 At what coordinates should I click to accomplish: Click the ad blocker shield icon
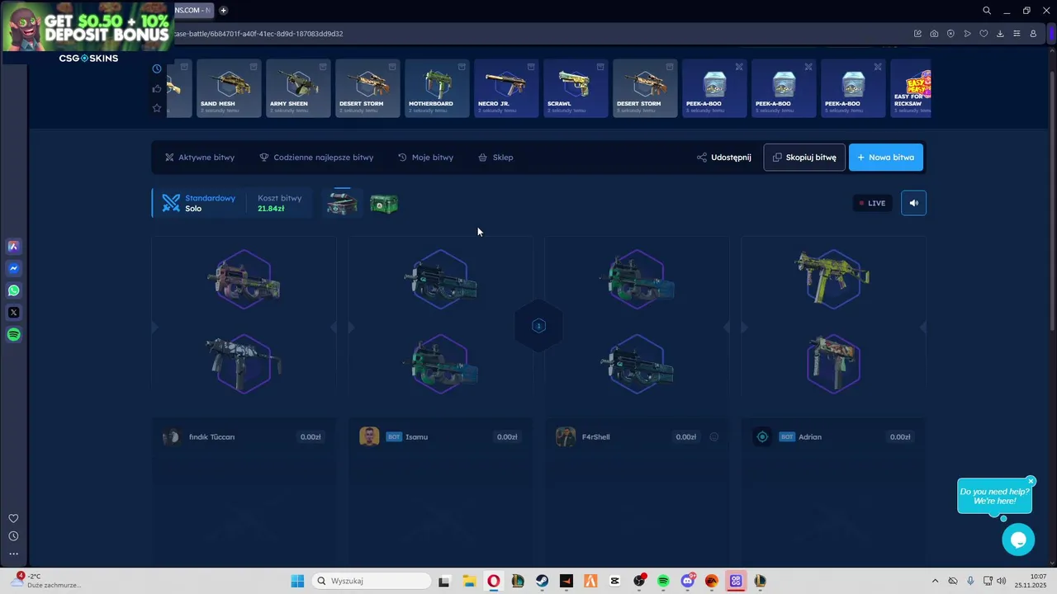pos(950,34)
